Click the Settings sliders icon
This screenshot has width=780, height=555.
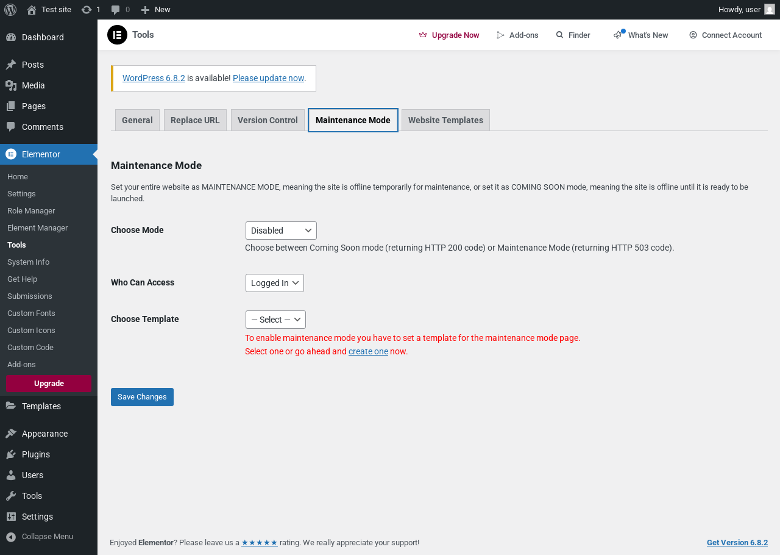click(11, 517)
